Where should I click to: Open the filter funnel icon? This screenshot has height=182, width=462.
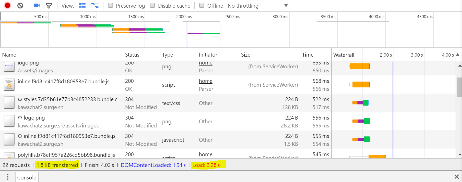(49, 6)
